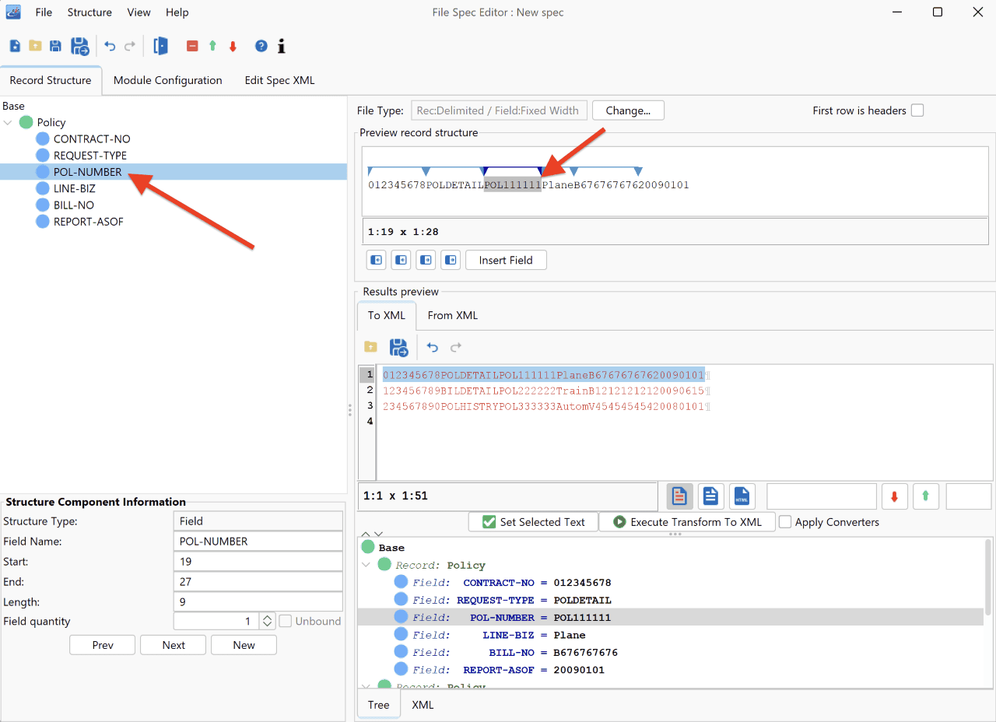
Task: Collapse the Record: Policy result node
Action: (x=366, y=565)
